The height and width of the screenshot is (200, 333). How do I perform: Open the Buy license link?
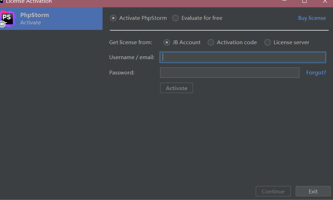coord(312,18)
